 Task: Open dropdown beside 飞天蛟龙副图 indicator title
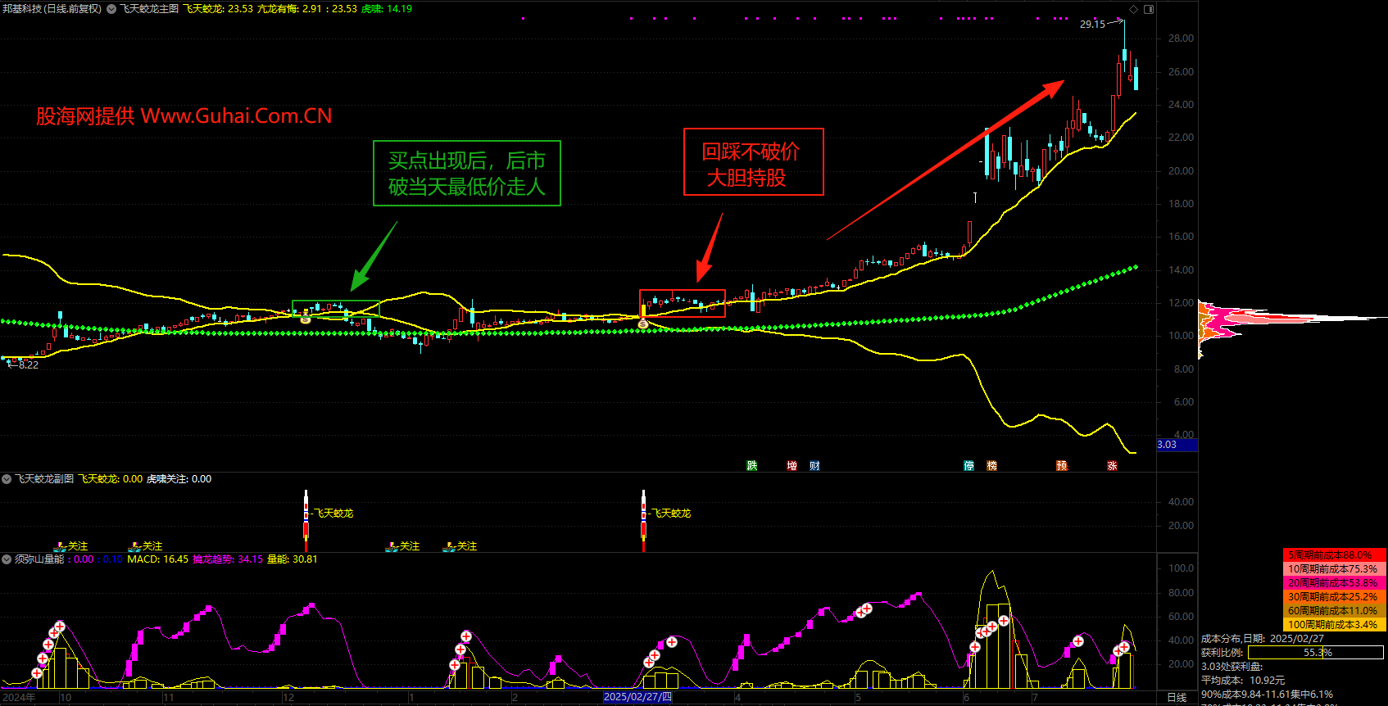7,479
